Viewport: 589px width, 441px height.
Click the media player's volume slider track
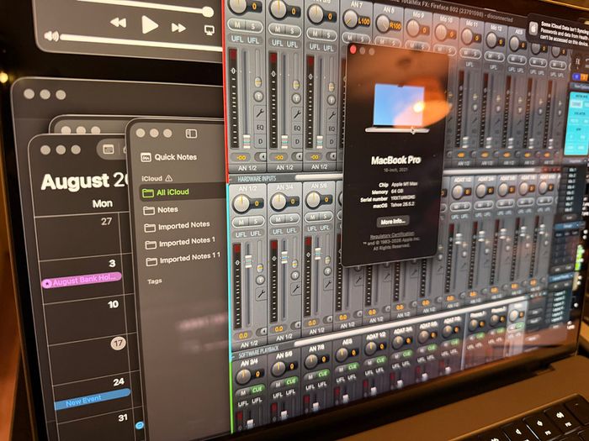pyautogui.click(x=141, y=42)
